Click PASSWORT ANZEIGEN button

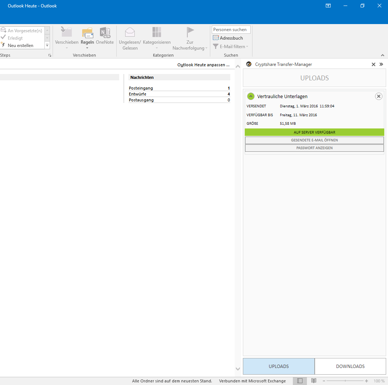point(314,148)
